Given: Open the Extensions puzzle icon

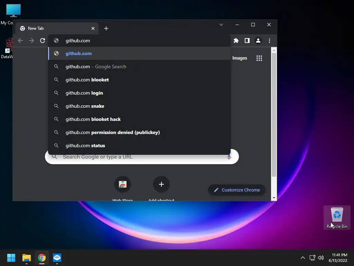Looking at the screenshot, I should point(236,41).
